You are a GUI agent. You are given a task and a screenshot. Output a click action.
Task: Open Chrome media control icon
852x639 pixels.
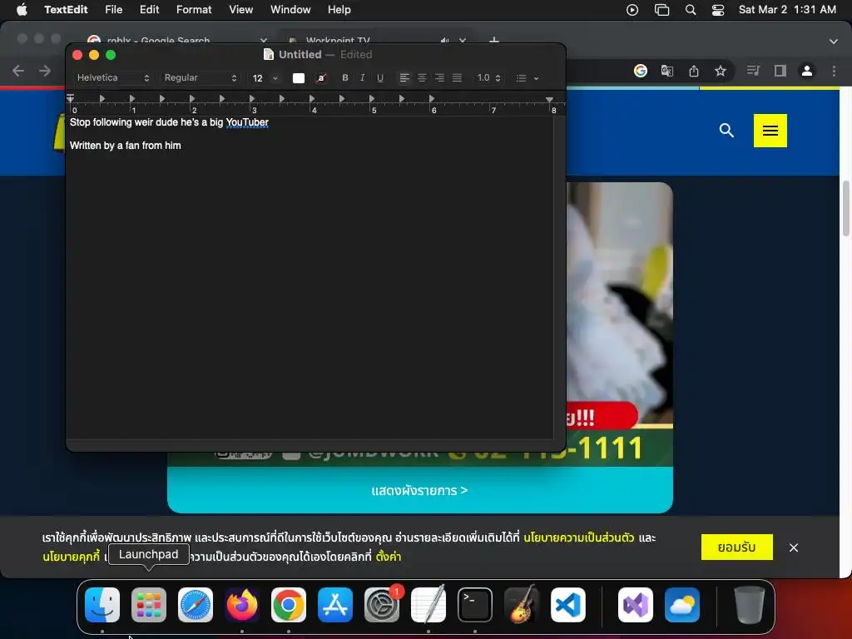pyautogui.click(x=752, y=71)
